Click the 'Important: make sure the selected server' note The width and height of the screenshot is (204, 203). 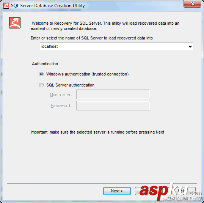[99, 132]
